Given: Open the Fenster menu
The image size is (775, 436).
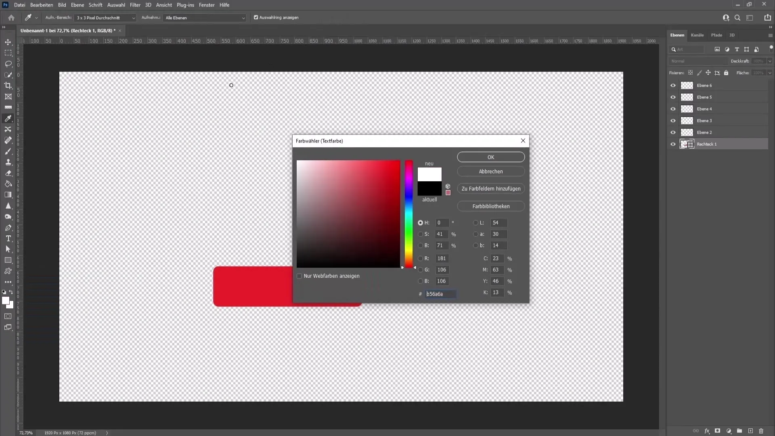Looking at the screenshot, I should point(207,5).
